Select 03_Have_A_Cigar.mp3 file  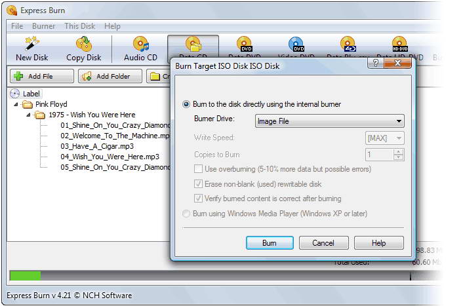97,146
